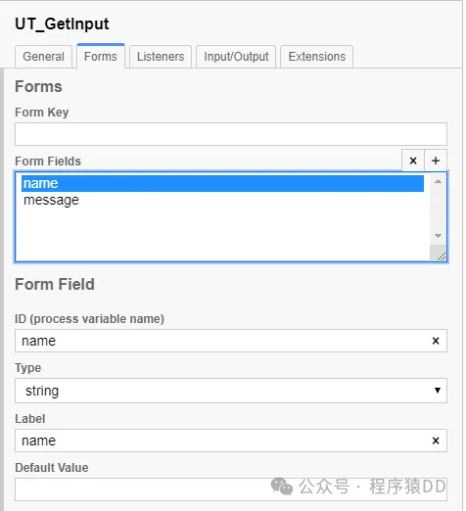Open the Extensions tab
466x511 pixels.
(x=316, y=57)
